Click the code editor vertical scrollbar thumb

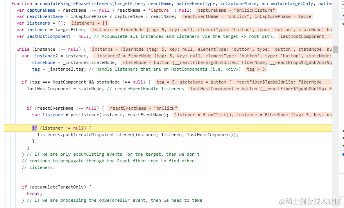[x=335, y=49]
